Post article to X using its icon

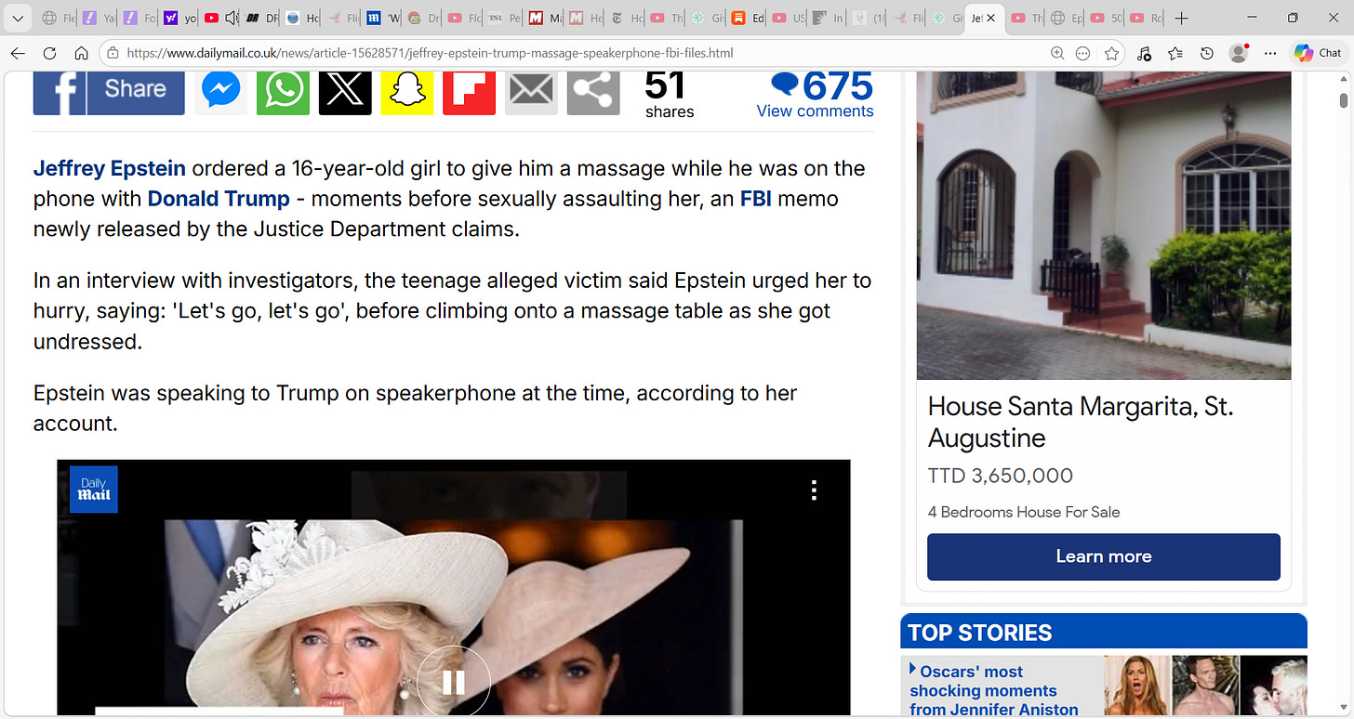coord(345,93)
